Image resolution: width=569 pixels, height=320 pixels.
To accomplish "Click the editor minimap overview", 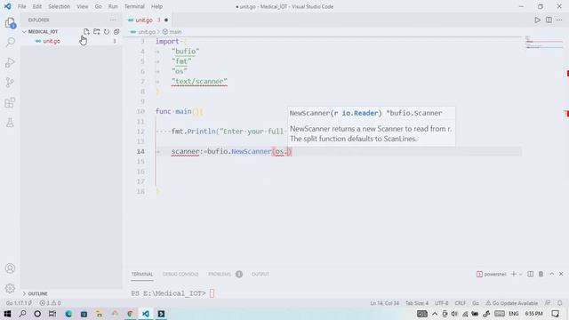I will tap(543, 42).
